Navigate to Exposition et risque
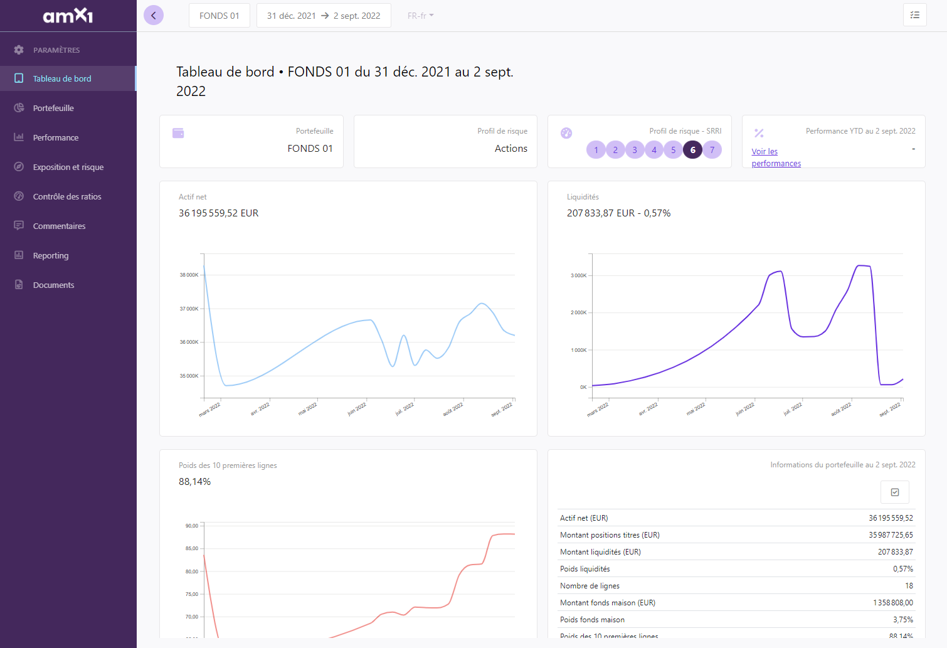This screenshot has width=947, height=648. coord(68,167)
